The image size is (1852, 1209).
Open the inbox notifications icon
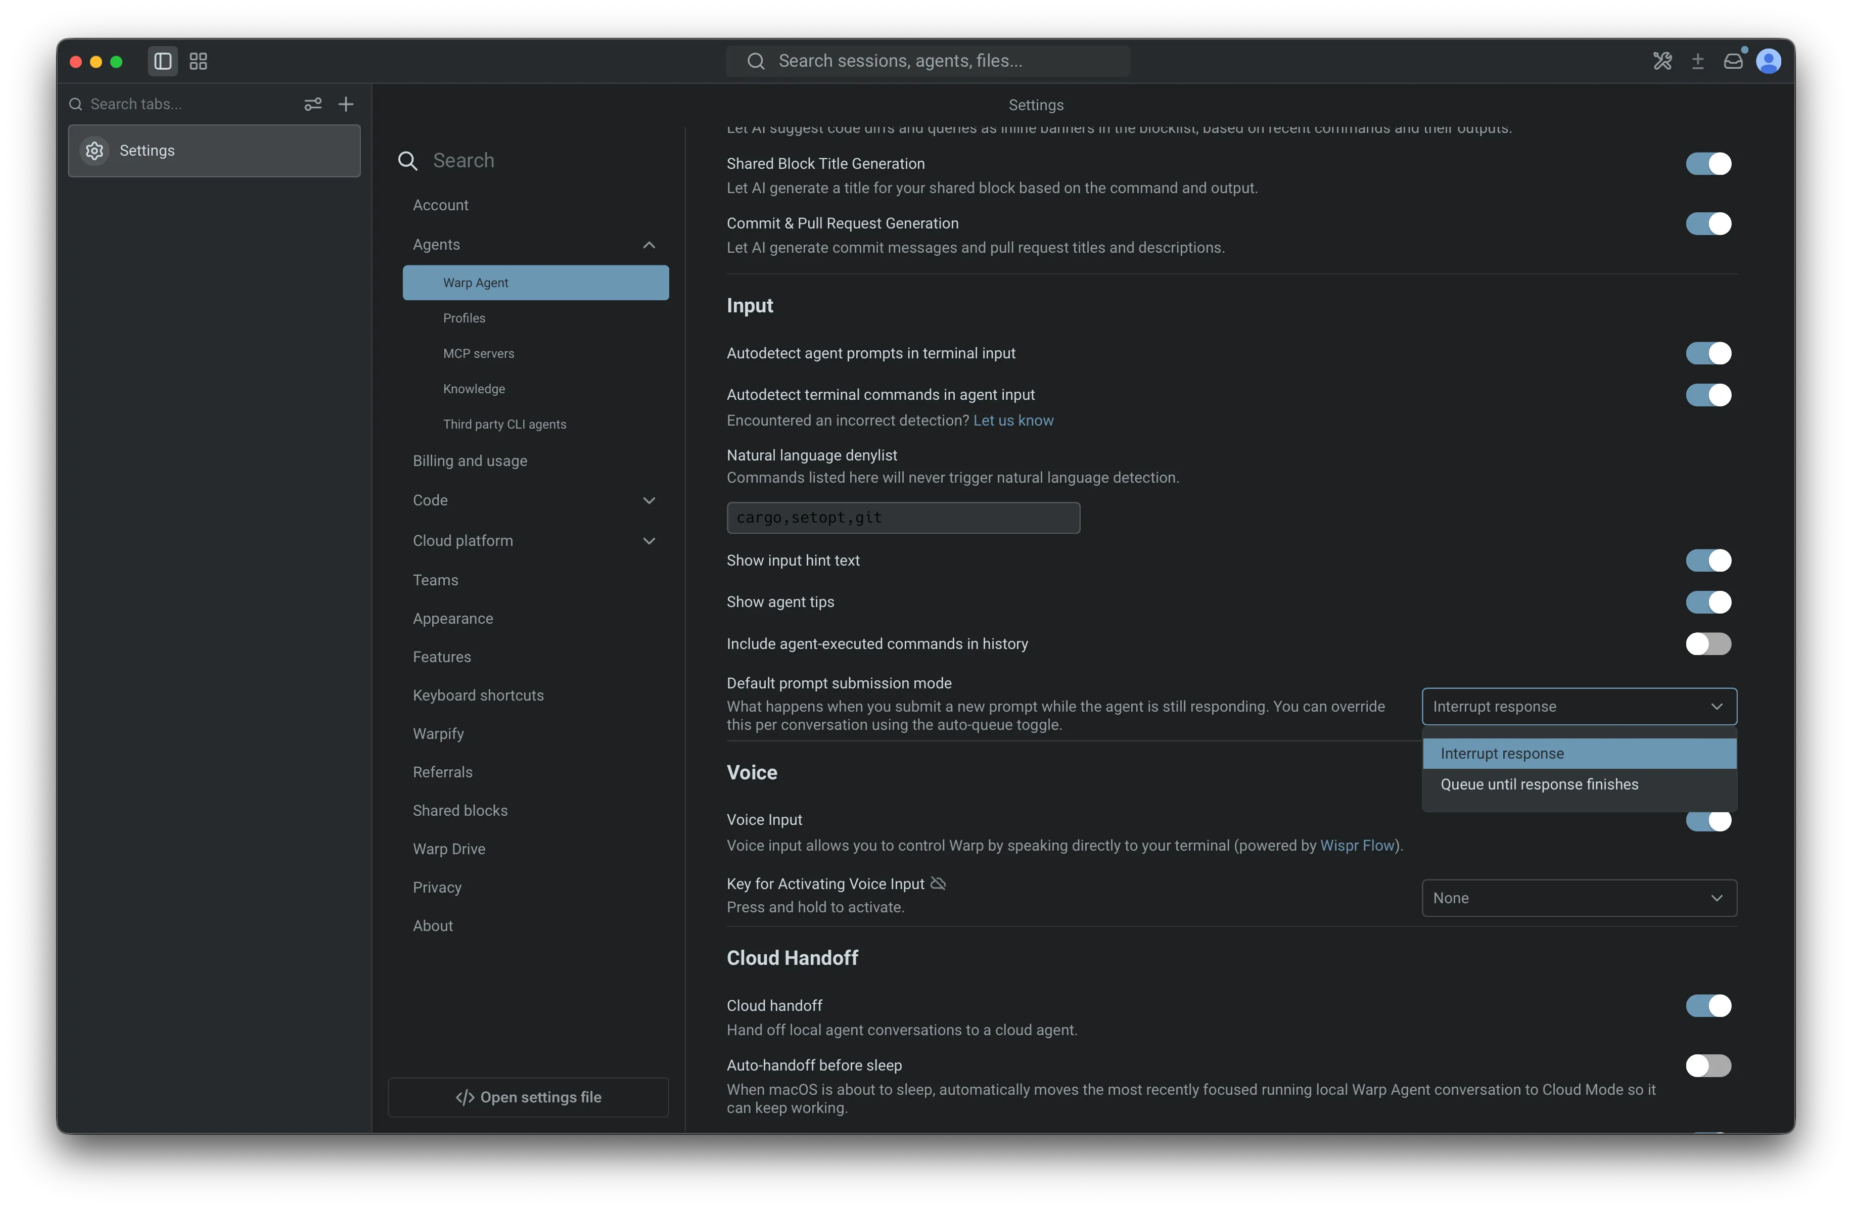[x=1733, y=61]
